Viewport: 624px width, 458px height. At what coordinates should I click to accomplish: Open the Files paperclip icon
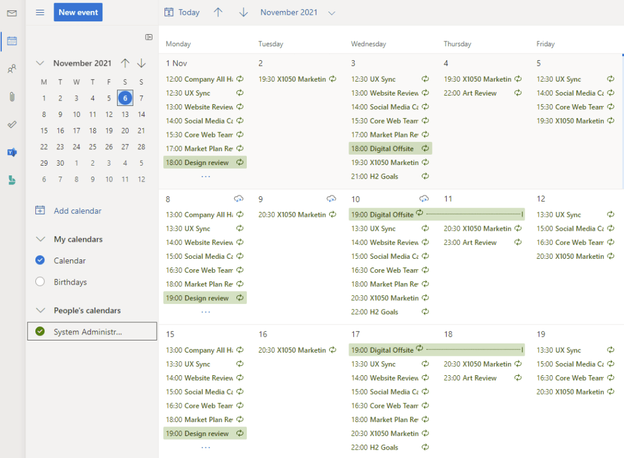click(x=12, y=97)
